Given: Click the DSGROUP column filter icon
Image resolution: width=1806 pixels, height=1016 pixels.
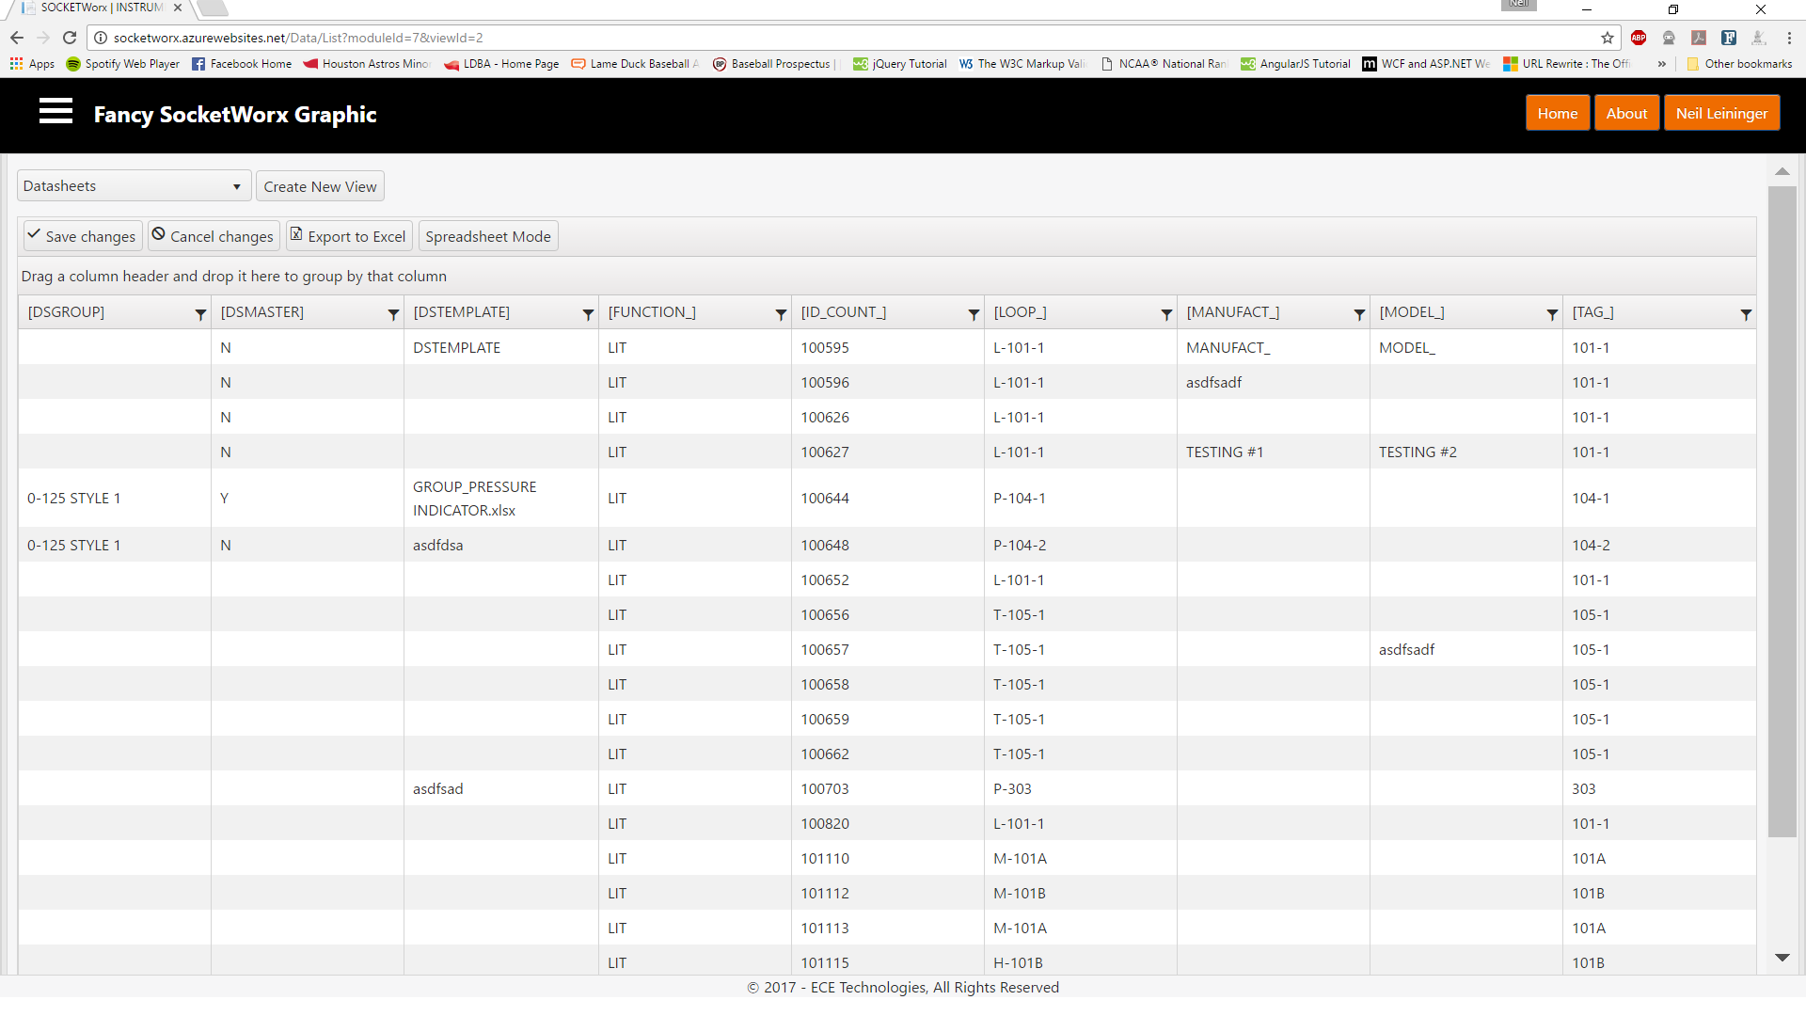Looking at the screenshot, I should pyautogui.click(x=200, y=314).
